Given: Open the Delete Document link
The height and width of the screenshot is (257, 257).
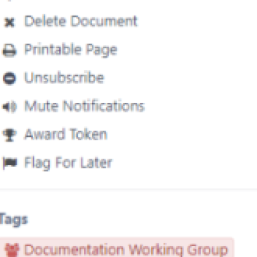Looking at the screenshot, I should tap(81, 21).
